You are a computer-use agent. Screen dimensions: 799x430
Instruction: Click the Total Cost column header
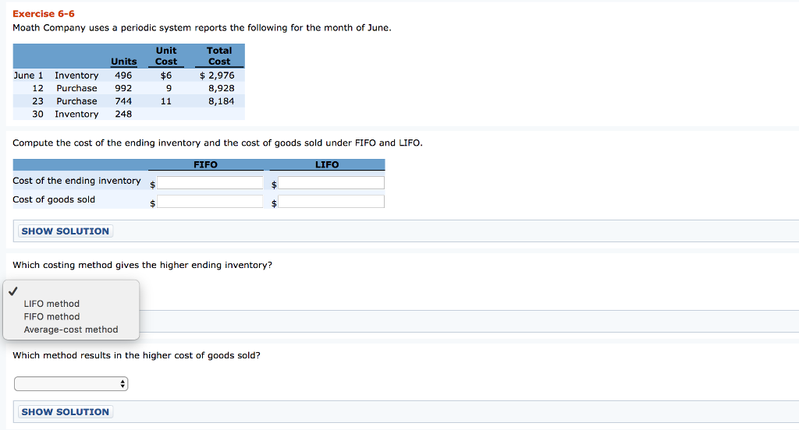219,56
